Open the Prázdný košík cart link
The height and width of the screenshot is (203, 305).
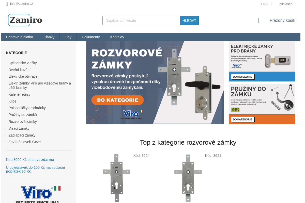(282, 21)
